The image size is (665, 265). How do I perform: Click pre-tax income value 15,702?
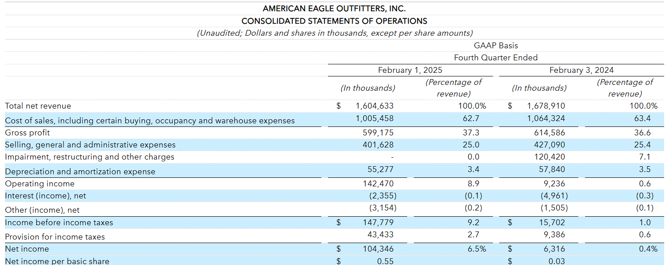tap(552, 223)
